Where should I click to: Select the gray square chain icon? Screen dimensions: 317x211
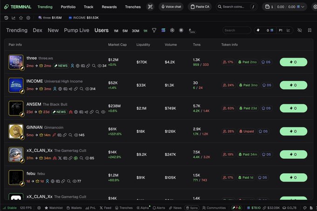pos(181,30)
